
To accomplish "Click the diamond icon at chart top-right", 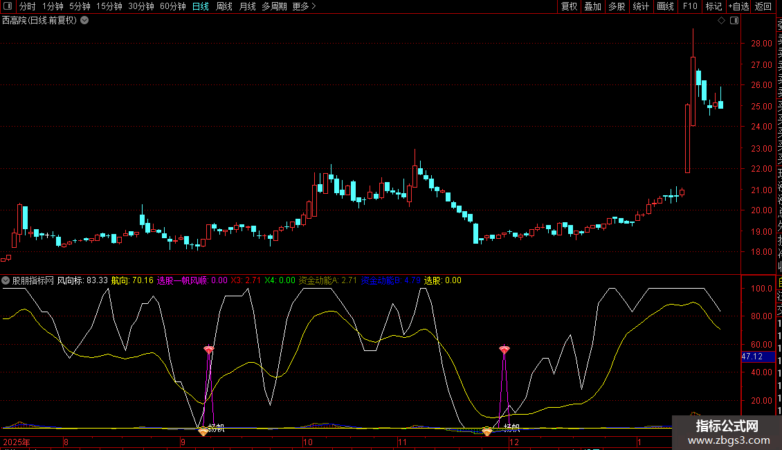I will click(721, 21).
